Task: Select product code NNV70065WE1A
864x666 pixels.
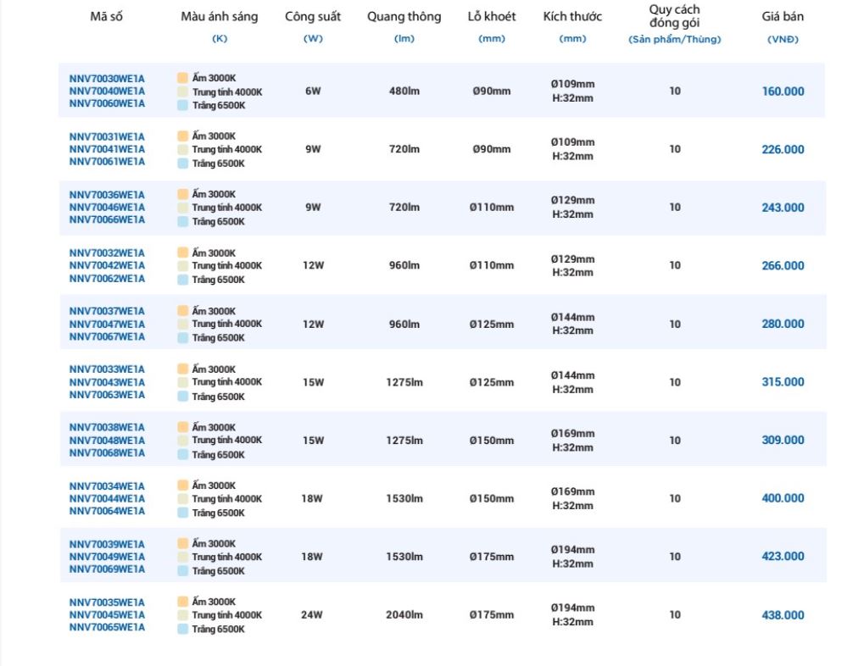Action: click(x=107, y=627)
